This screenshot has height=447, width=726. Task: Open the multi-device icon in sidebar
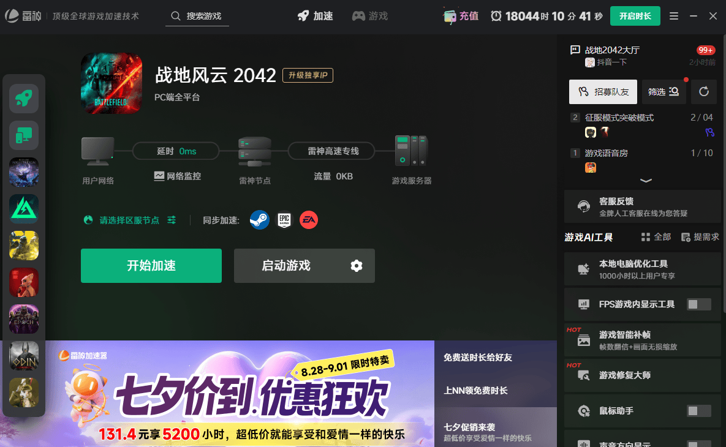click(24, 135)
